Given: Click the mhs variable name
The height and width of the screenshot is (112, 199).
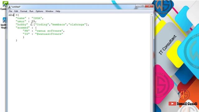Looking at the screenshot, I should click(11, 15).
